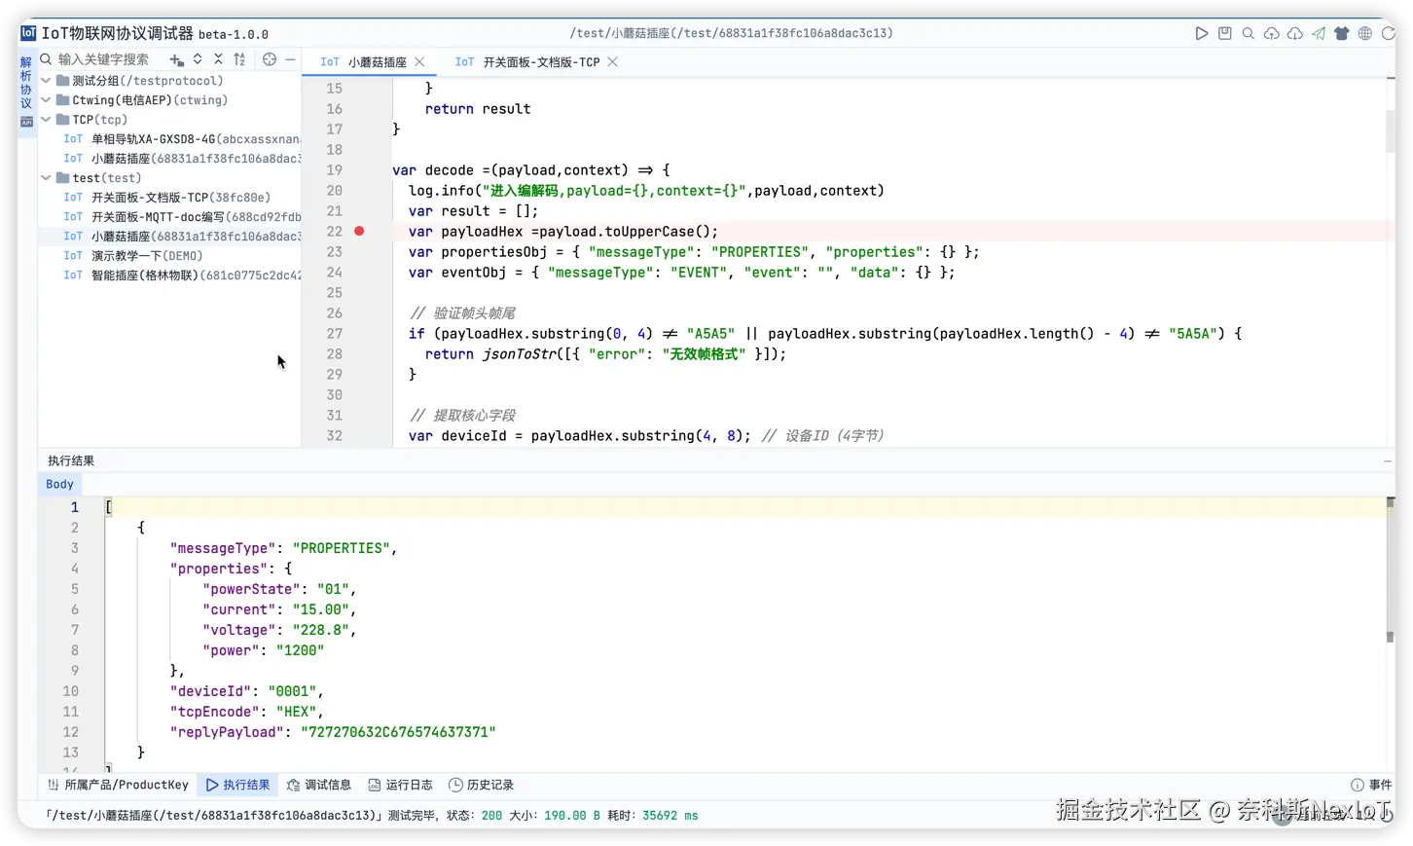The width and height of the screenshot is (1413, 846).
Task: Click the cloud upload icon
Action: click(1271, 33)
